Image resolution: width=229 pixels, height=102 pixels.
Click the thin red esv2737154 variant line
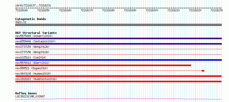tap(118, 49)
